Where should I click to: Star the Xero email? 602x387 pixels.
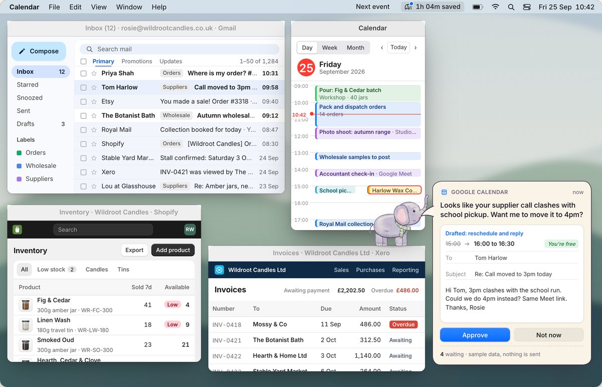click(94, 172)
